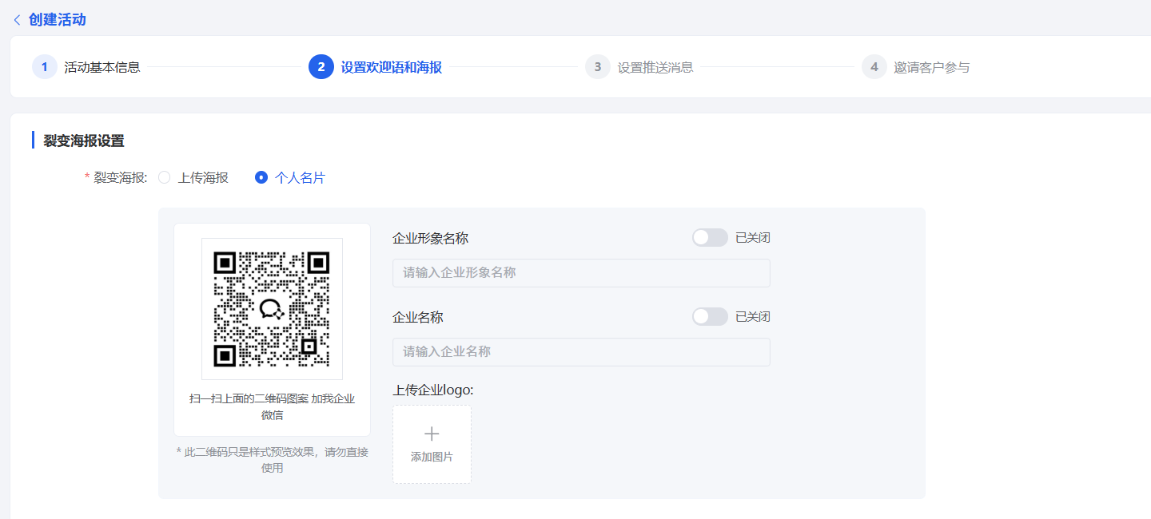Screen dimensions: 1151x519
Task: Click the step number 1 circle
Action: (x=45, y=67)
